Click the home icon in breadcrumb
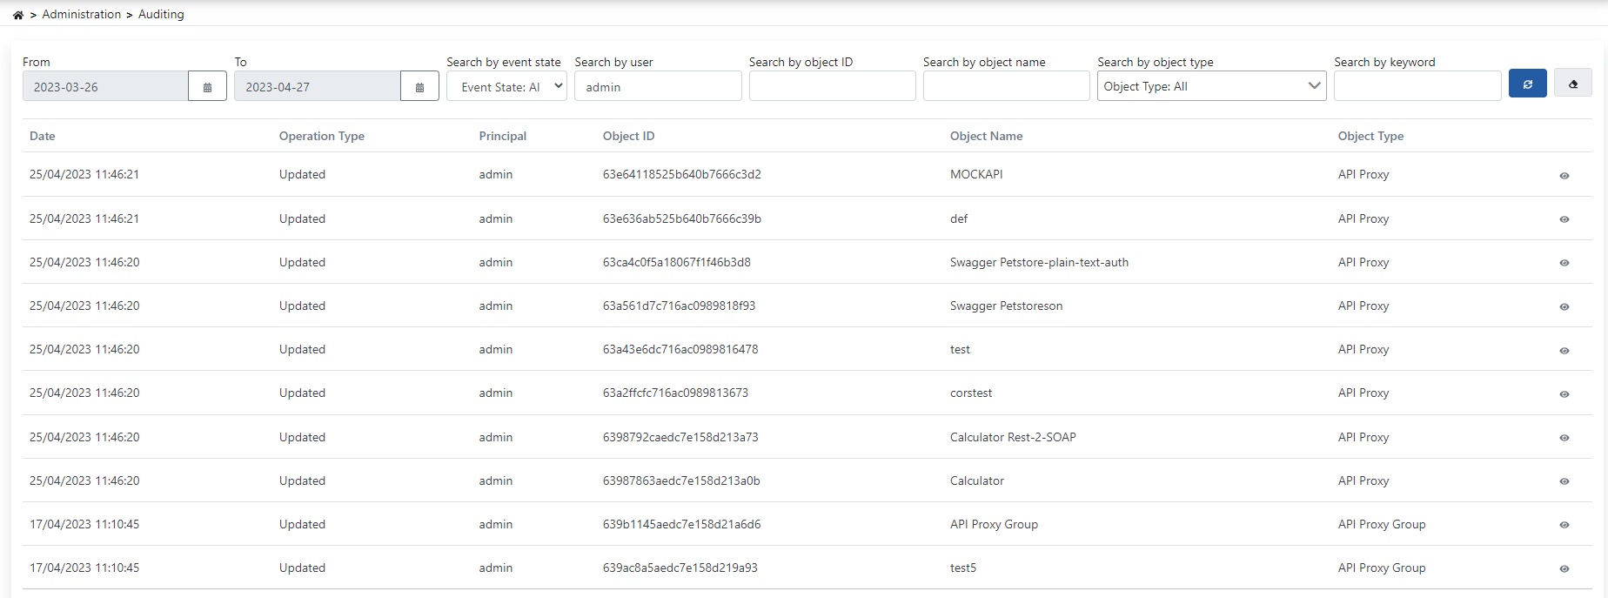1608x598 pixels. (18, 15)
